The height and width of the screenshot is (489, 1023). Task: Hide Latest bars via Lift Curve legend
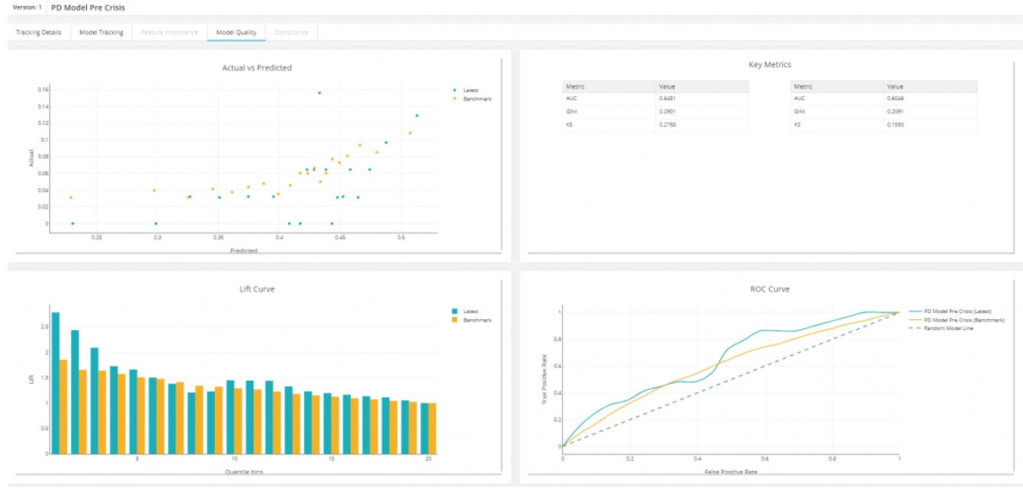pos(470,311)
